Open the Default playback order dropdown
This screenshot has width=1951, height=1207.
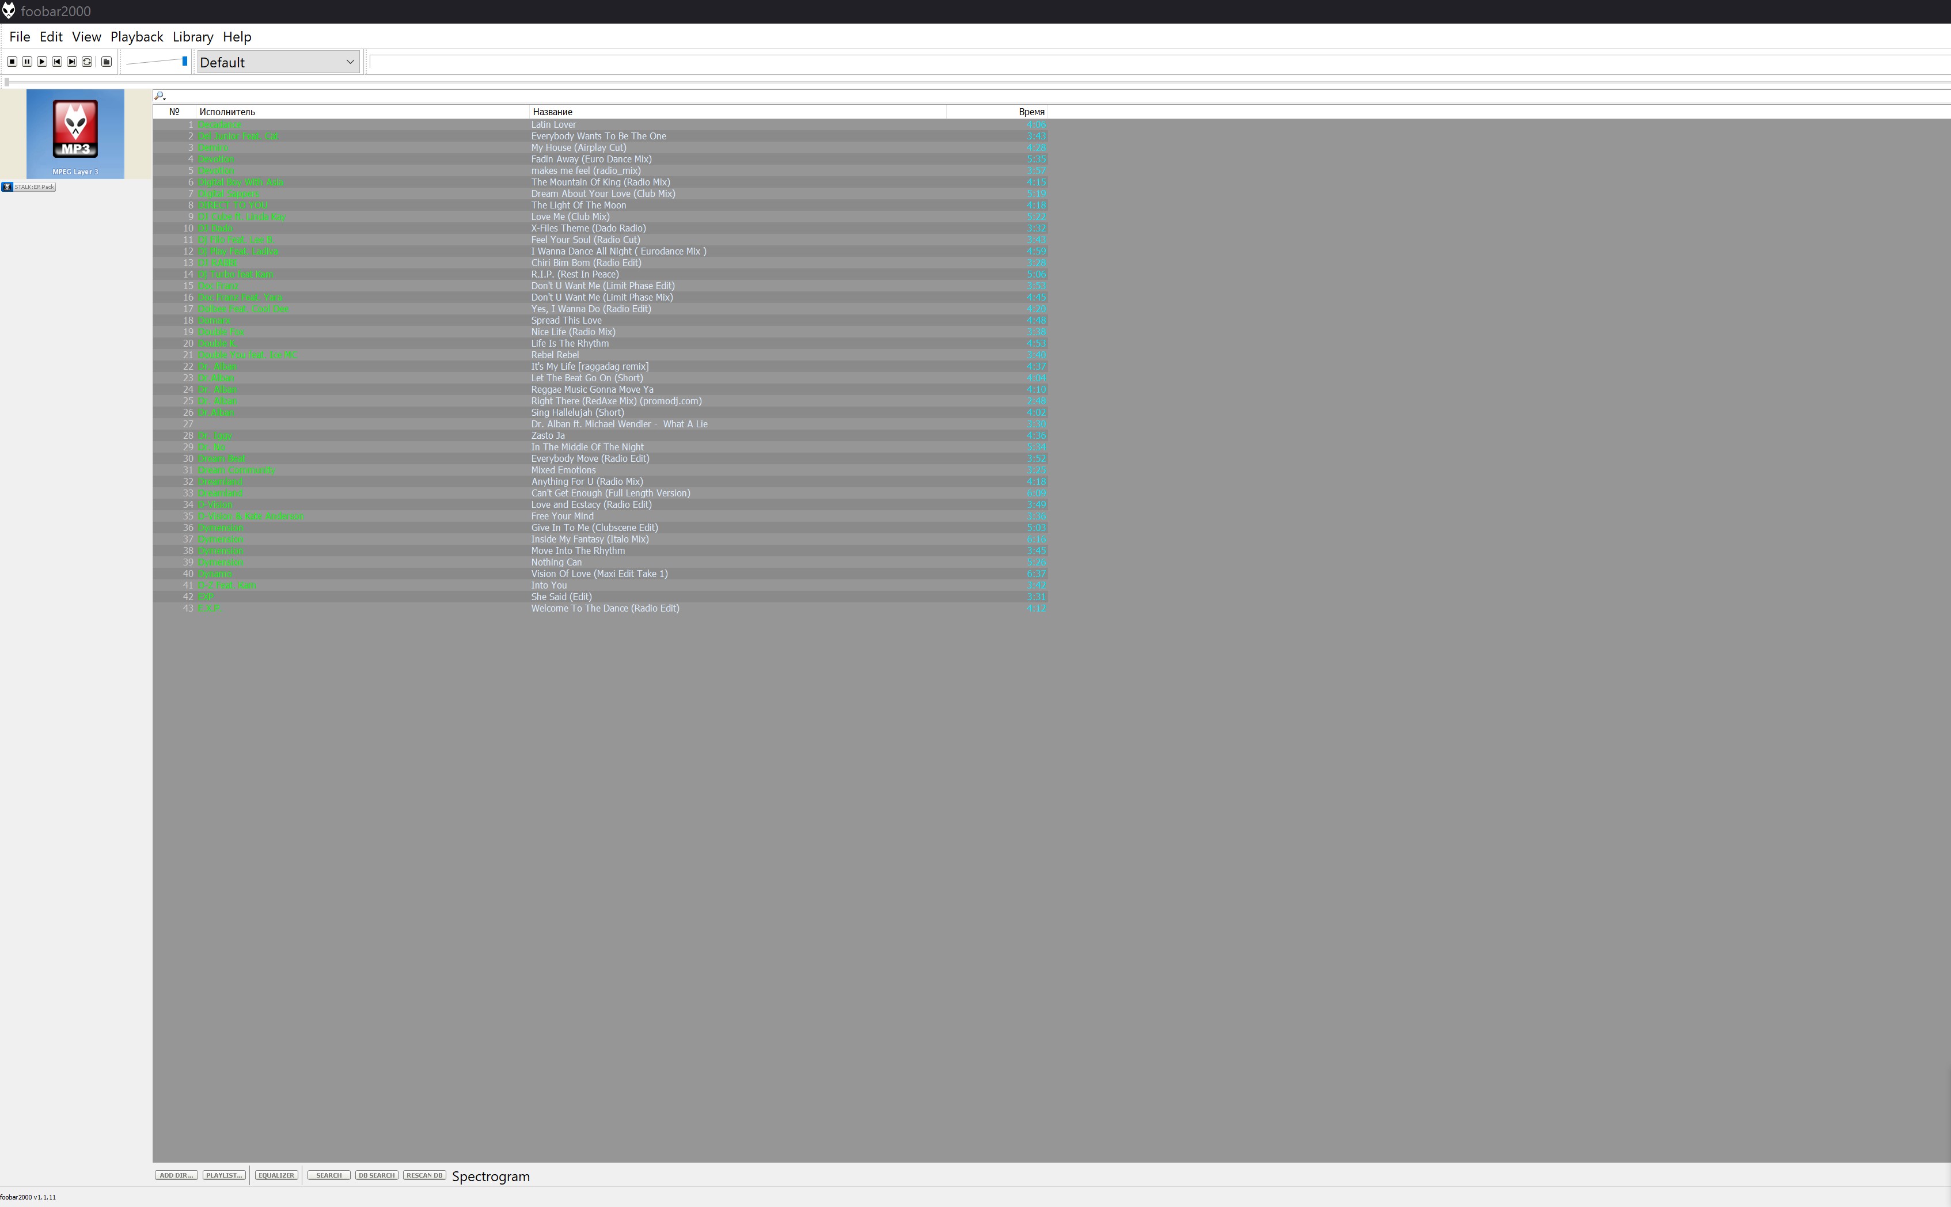click(x=277, y=62)
